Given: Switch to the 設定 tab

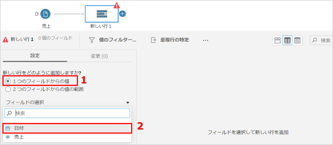Looking at the screenshot, I should tap(35, 56).
